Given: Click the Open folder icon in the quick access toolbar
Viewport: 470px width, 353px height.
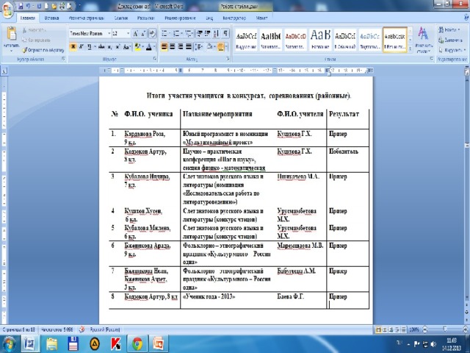Looking at the screenshot, I should click(x=54, y=6).
